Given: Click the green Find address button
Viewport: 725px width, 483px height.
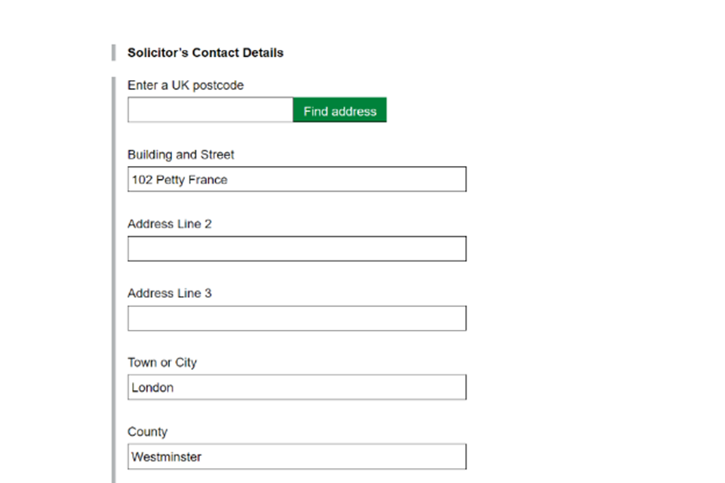Looking at the screenshot, I should click(340, 111).
